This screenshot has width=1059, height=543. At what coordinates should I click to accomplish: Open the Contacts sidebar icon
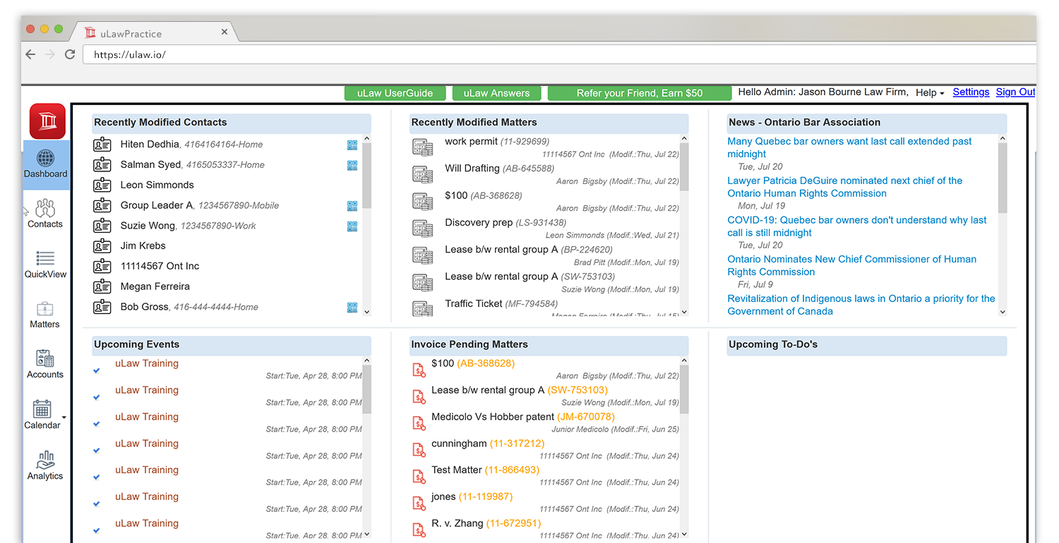pyautogui.click(x=45, y=208)
